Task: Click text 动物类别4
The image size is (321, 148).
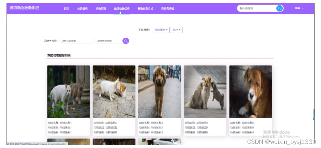Action: pos(202,128)
